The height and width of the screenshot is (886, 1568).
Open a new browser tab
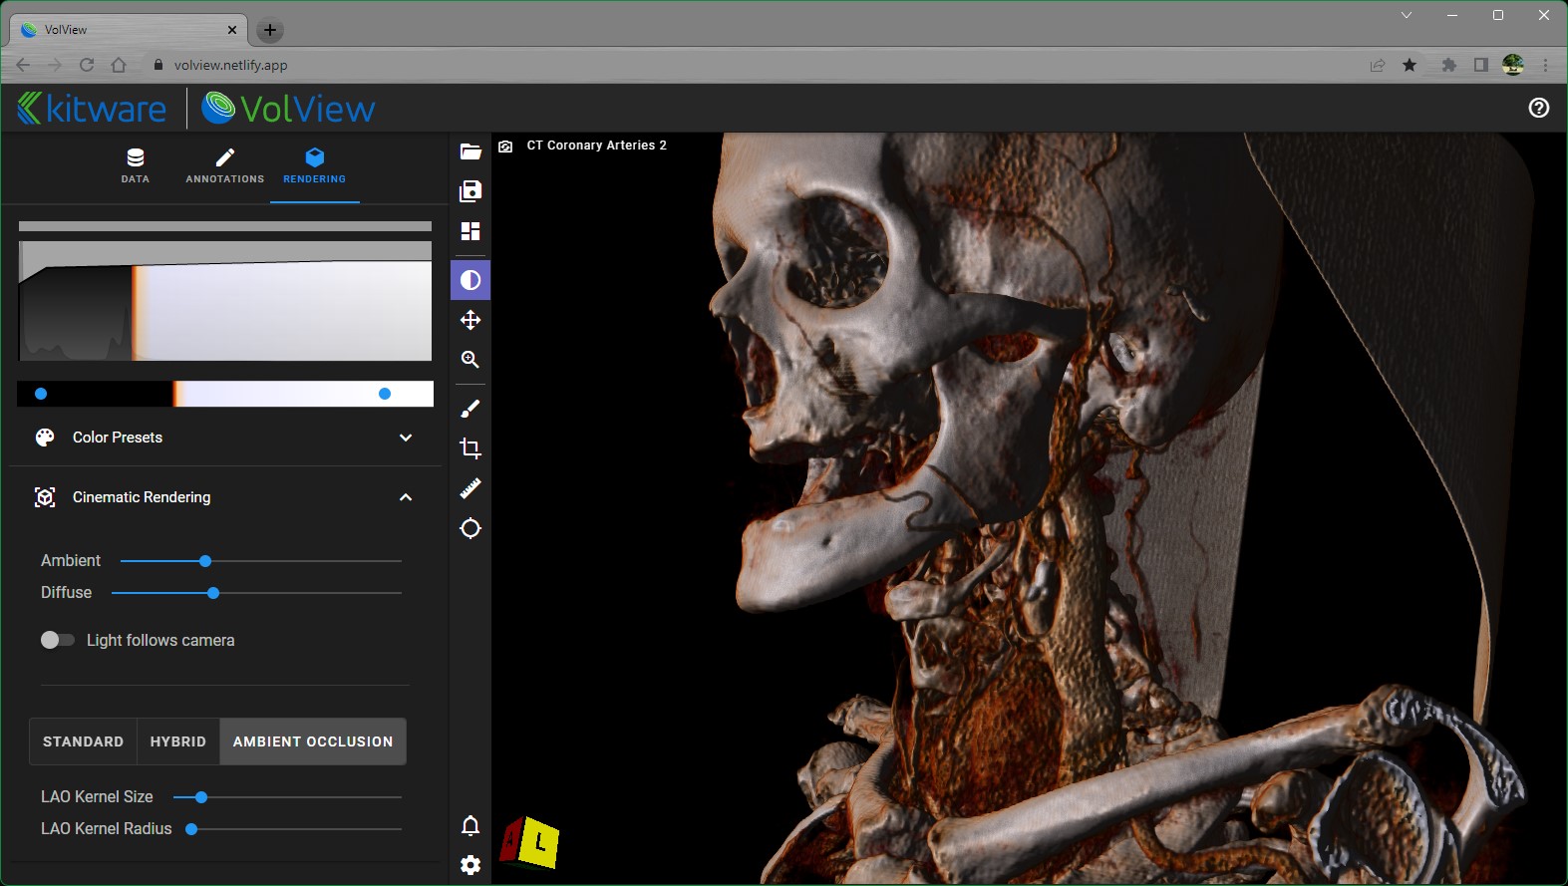pos(270,30)
